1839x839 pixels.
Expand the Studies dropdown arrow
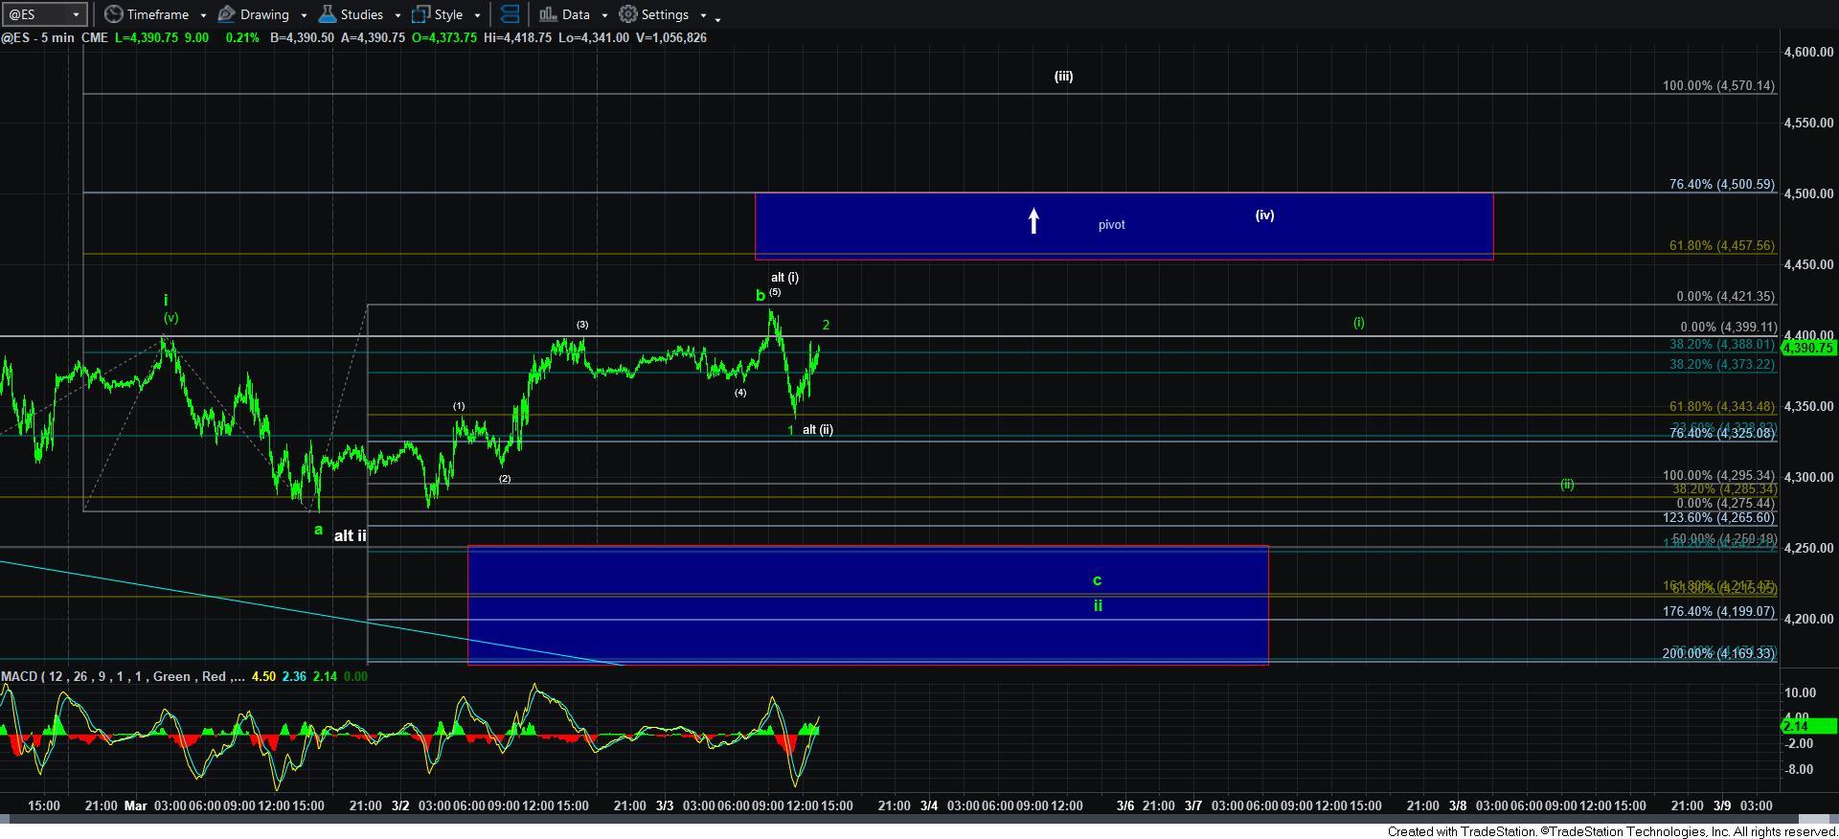(397, 15)
